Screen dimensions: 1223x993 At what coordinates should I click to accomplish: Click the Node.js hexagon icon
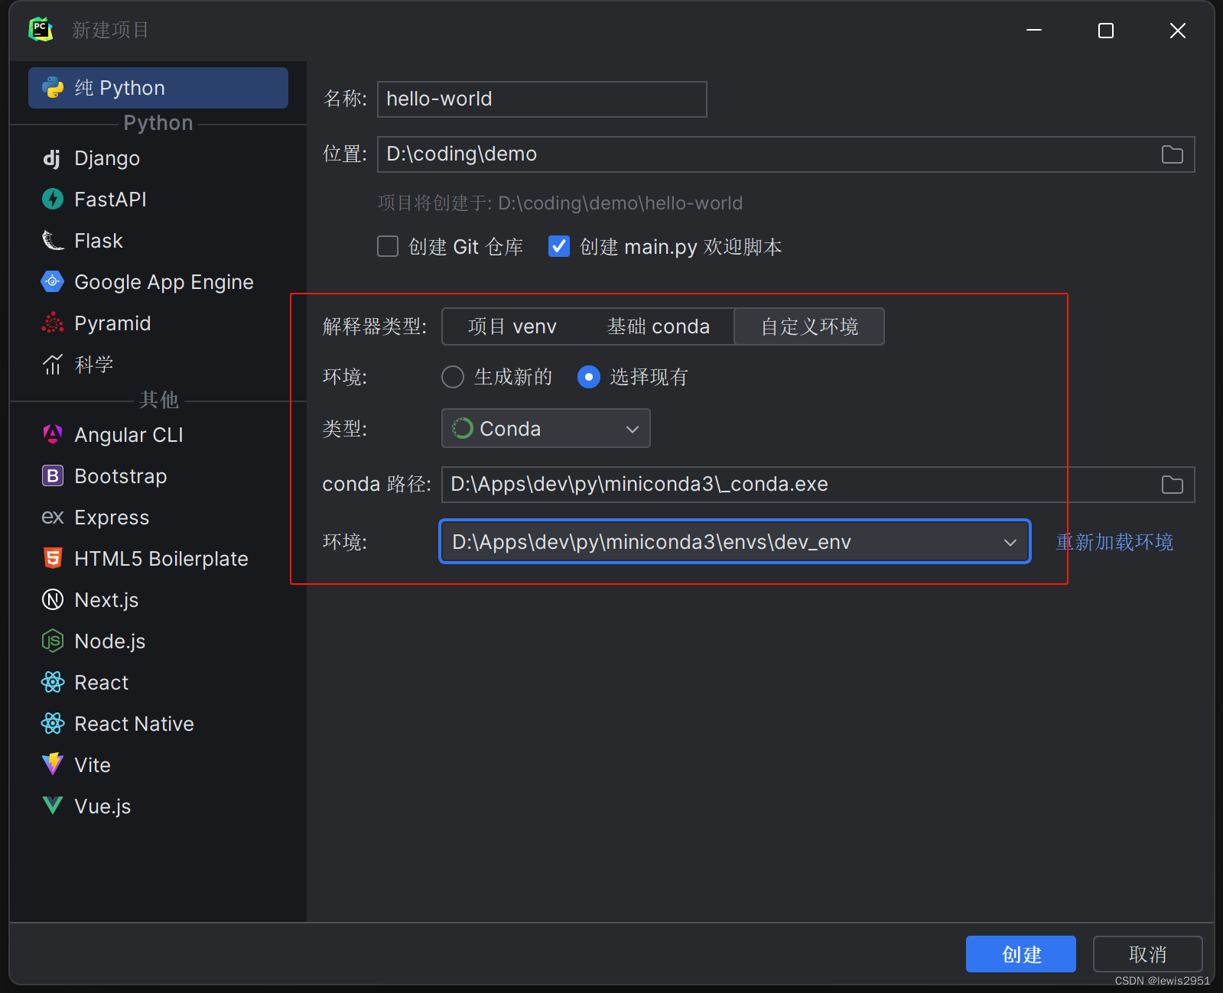tap(52, 641)
